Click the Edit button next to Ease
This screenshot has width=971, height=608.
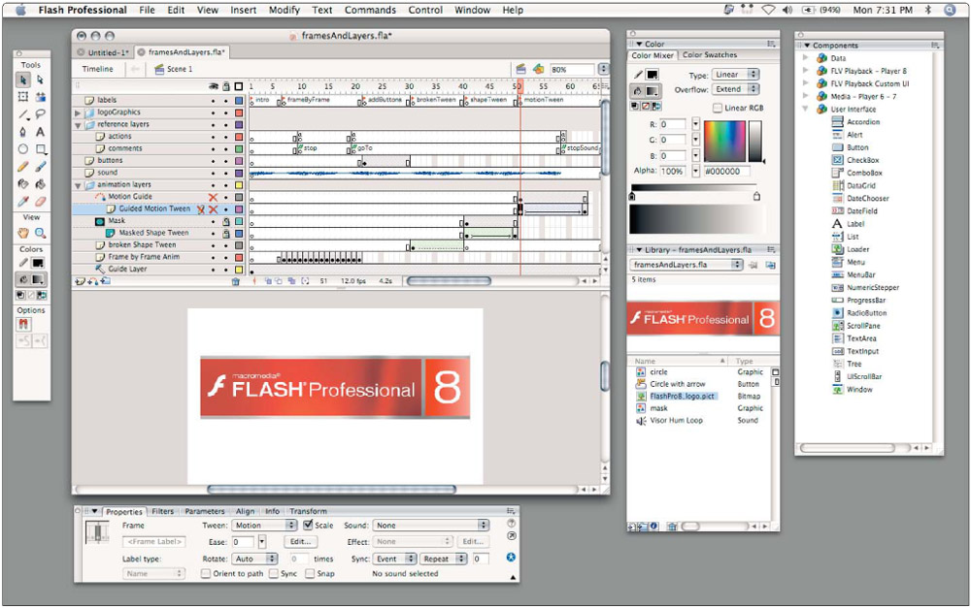coord(300,542)
